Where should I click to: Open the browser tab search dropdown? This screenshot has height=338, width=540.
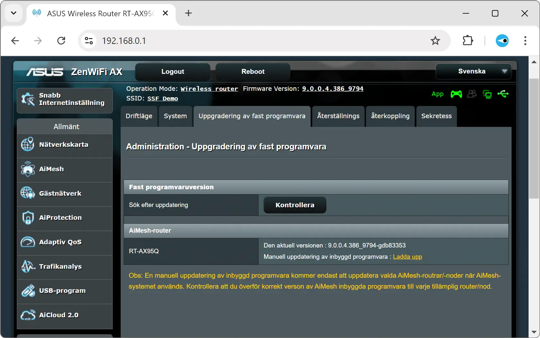pos(14,13)
